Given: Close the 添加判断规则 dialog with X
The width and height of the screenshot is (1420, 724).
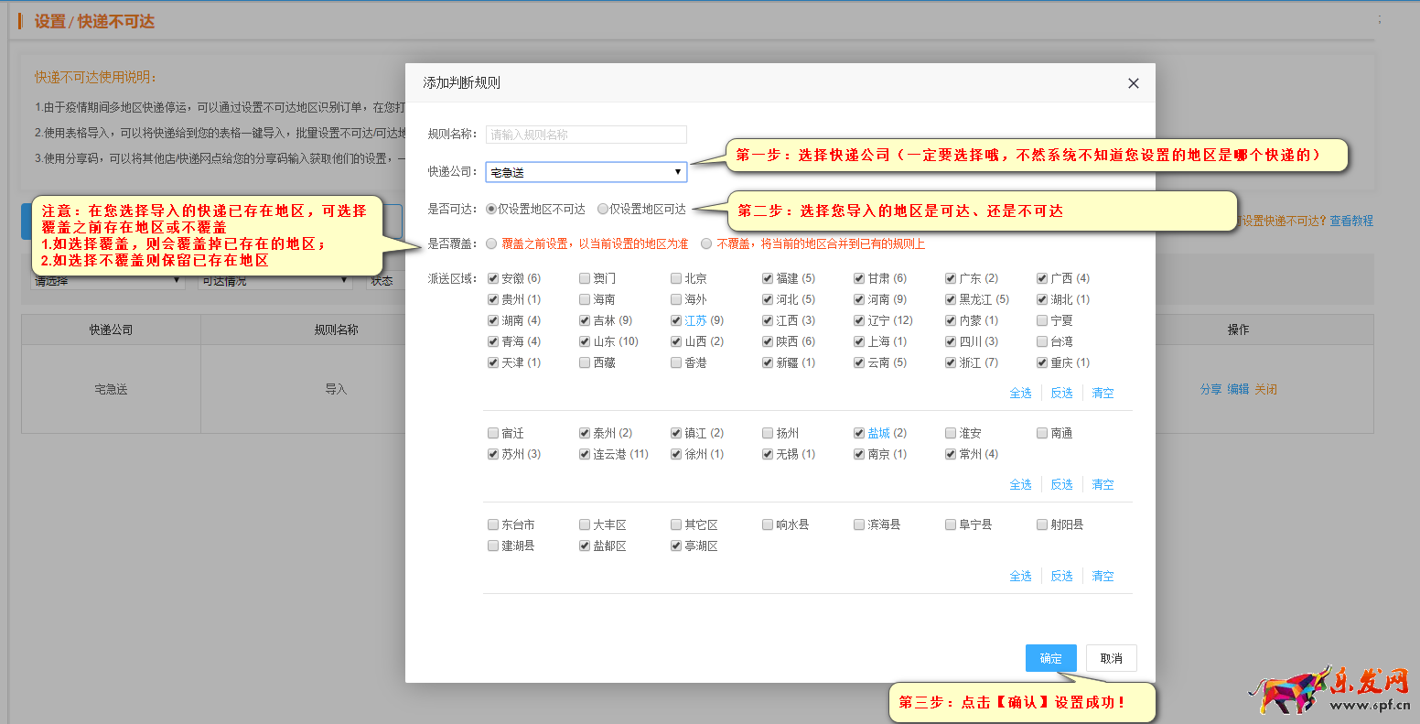Looking at the screenshot, I should [1133, 83].
